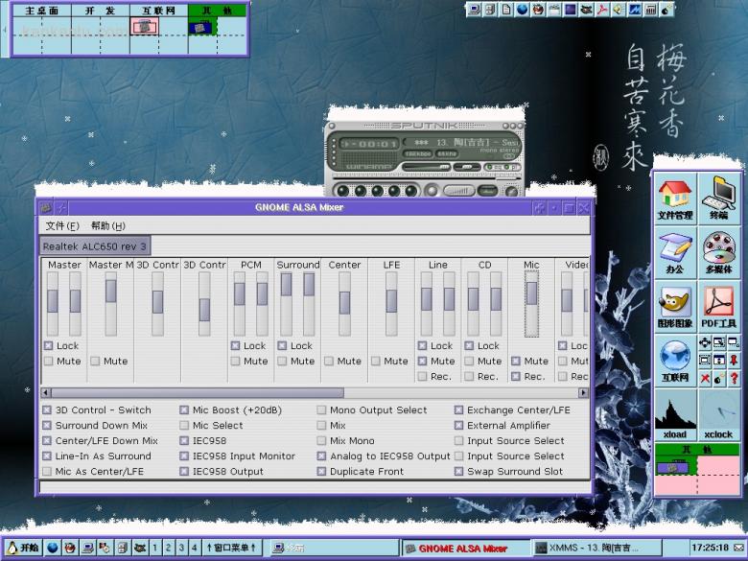Viewport: 748px width, 561px height.
Task: Toggle the Mute checkbox under Master
Action: [x=48, y=362]
